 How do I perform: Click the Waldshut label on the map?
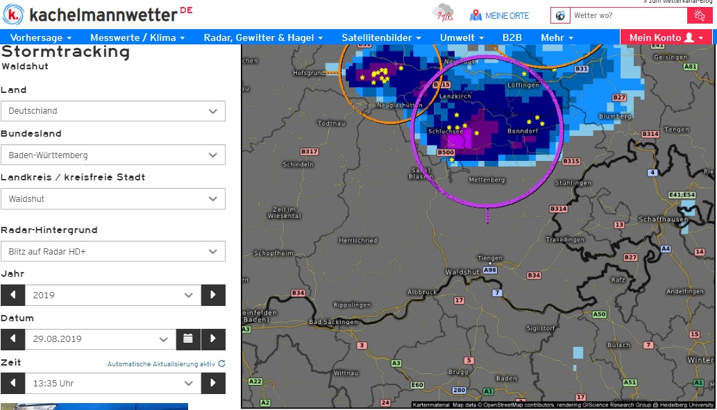(x=462, y=272)
